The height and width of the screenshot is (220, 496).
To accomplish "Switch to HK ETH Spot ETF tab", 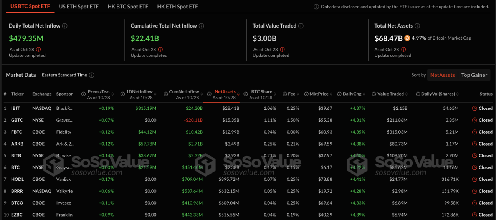I will click(x=177, y=7).
